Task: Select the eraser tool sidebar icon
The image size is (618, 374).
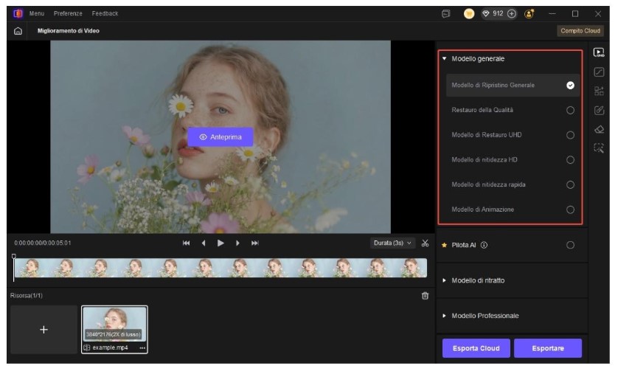Action: point(599,129)
